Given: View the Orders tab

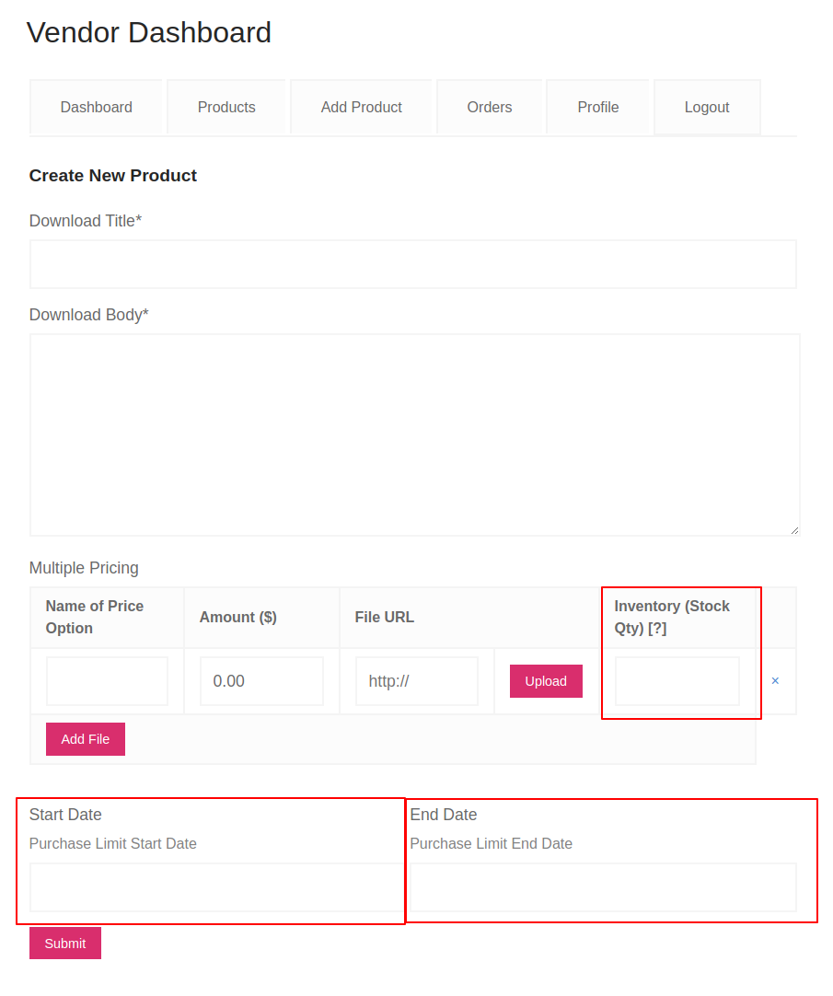Looking at the screenshot, I should (x=490, y=107).
